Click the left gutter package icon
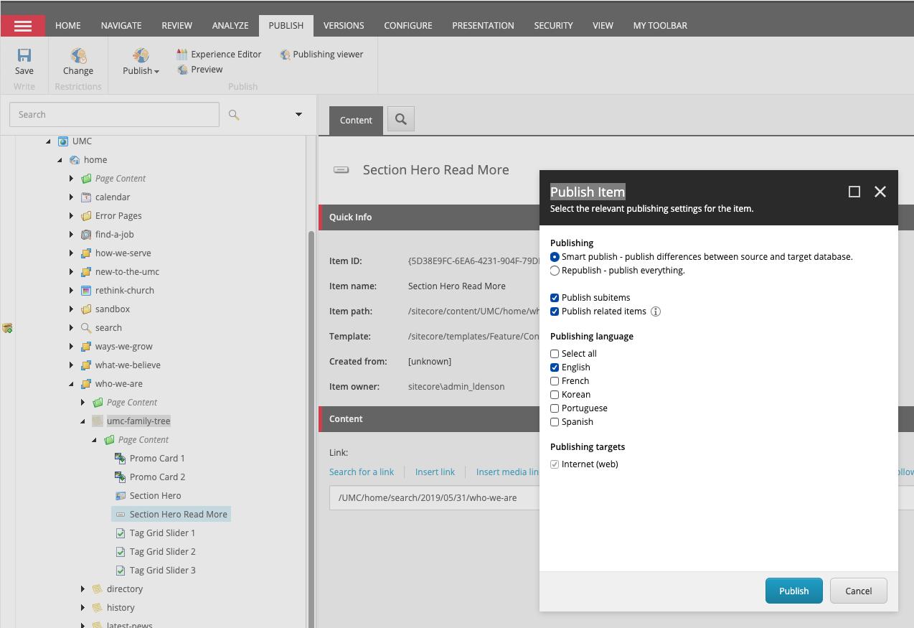Screen dimensions: 914x628 7,328
